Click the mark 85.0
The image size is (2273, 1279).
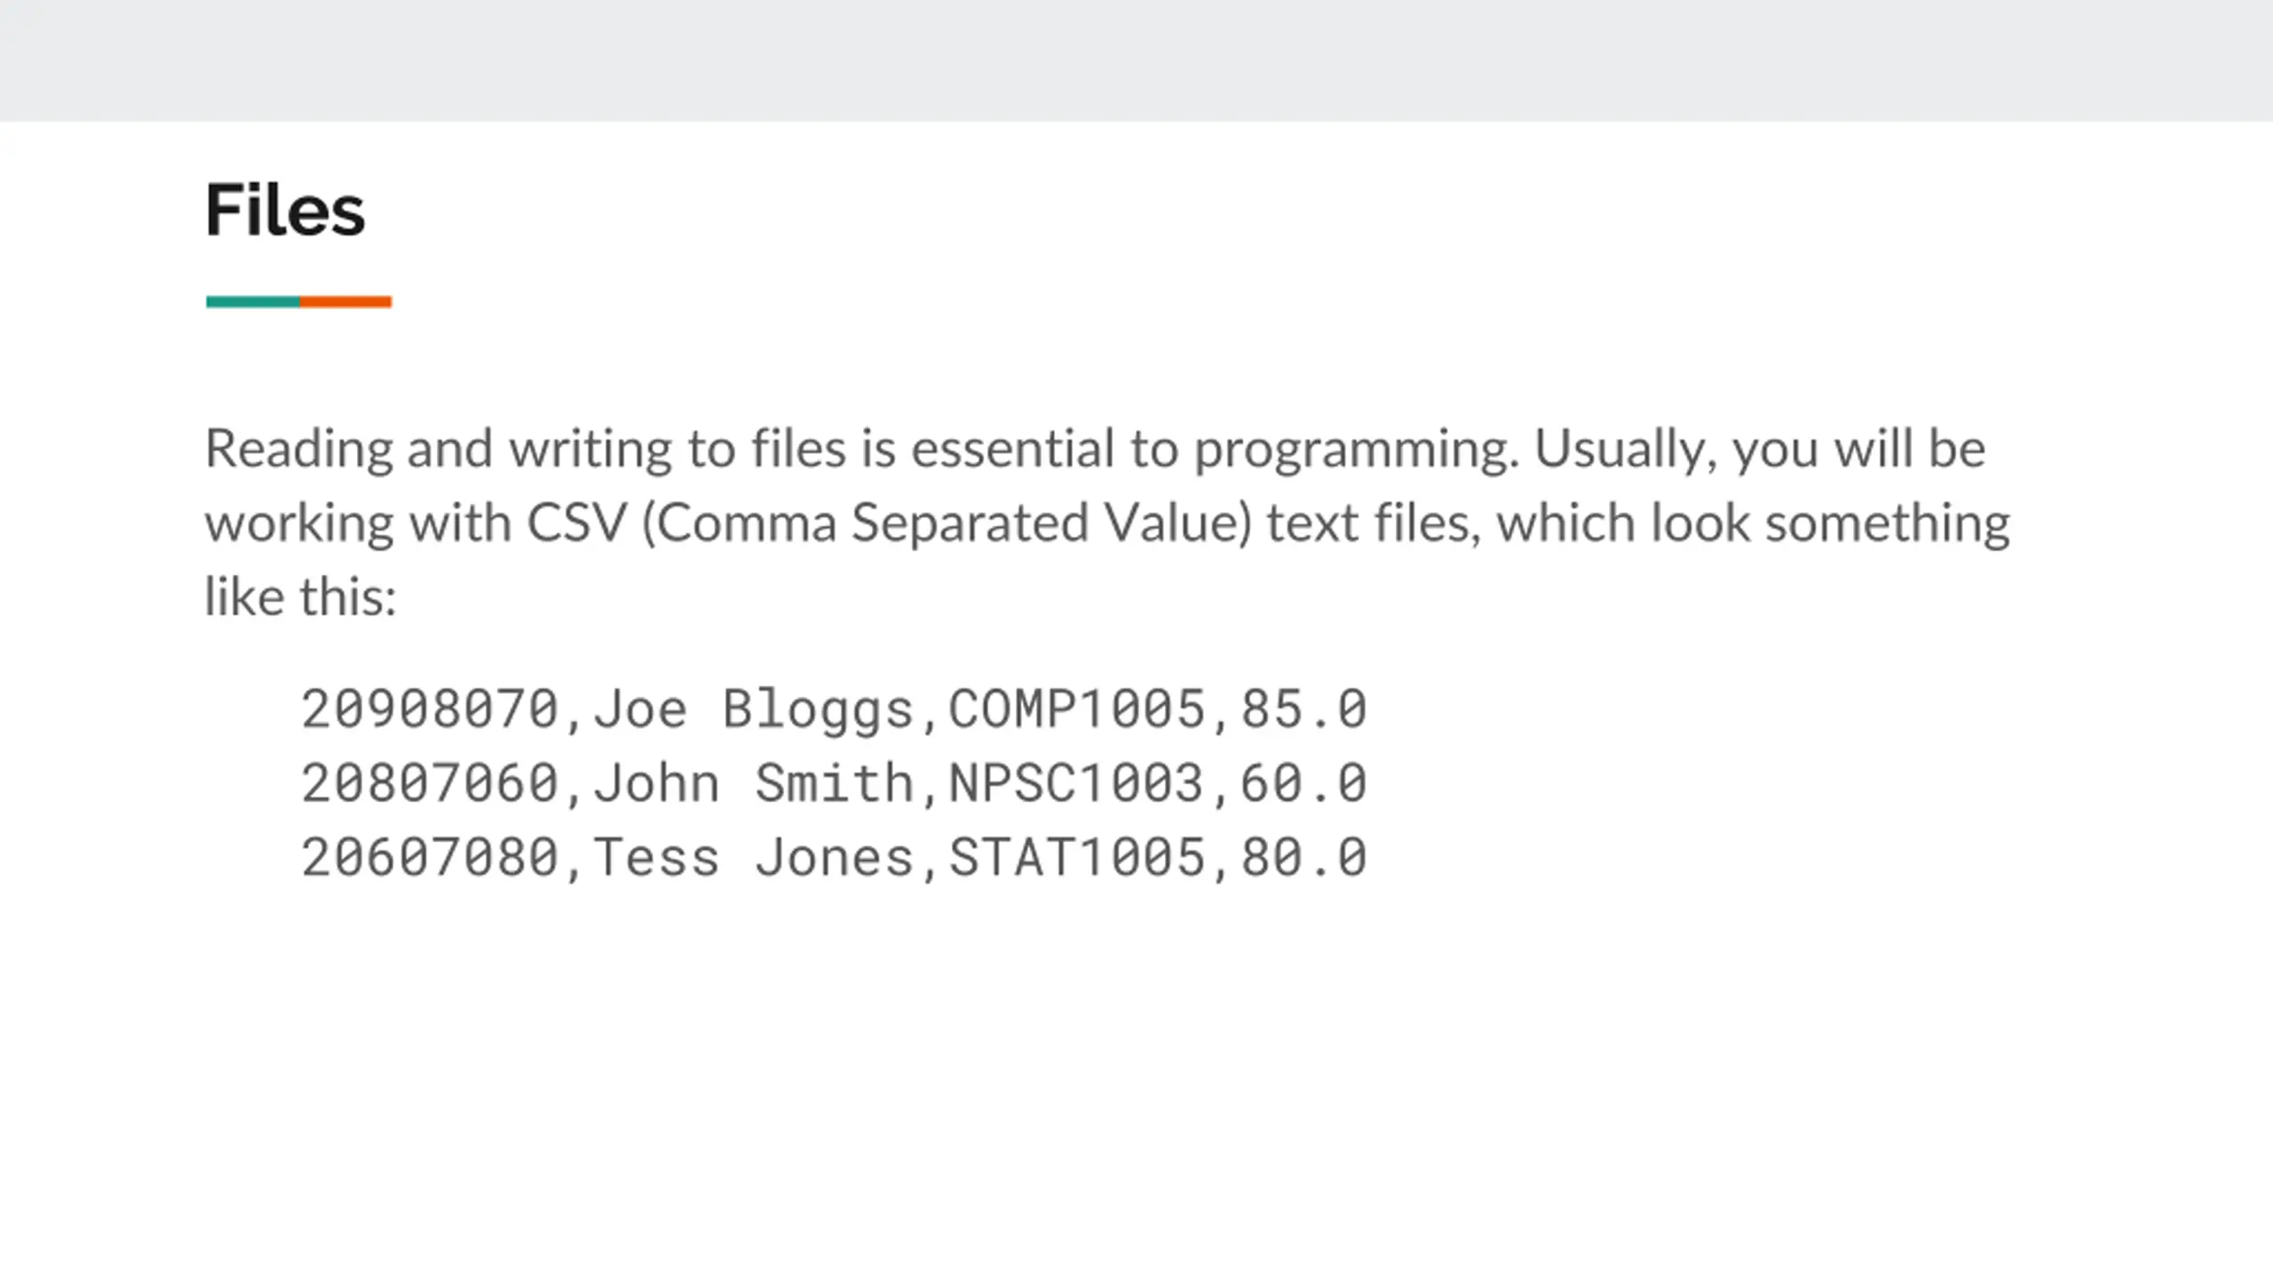pyautogui.click(x=1303, y=709)
